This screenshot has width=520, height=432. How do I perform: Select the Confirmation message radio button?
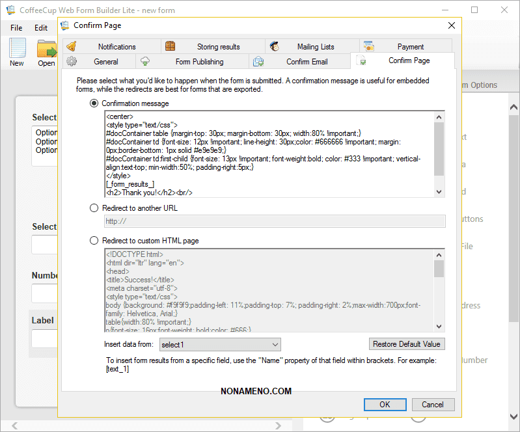coord(94,103)
